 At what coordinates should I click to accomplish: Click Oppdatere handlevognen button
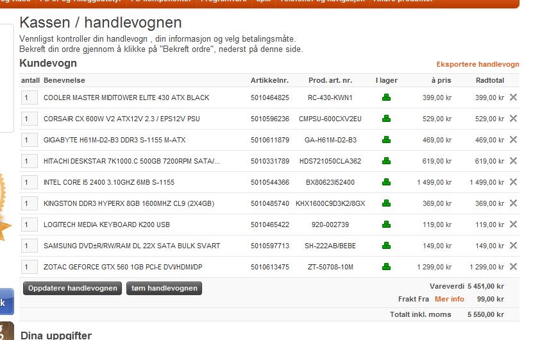[x=72, y=288]
